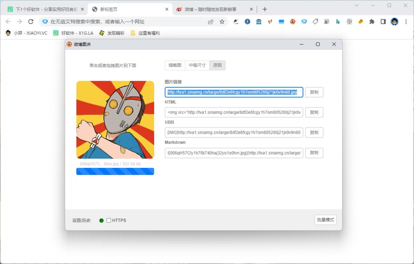This screenshot has width=414, height=264.
Task: Click the share icon in the address bar
Action: click(210, 21)
